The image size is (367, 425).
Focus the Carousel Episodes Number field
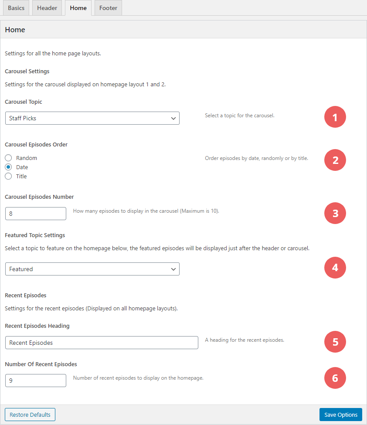pos(35,214)
